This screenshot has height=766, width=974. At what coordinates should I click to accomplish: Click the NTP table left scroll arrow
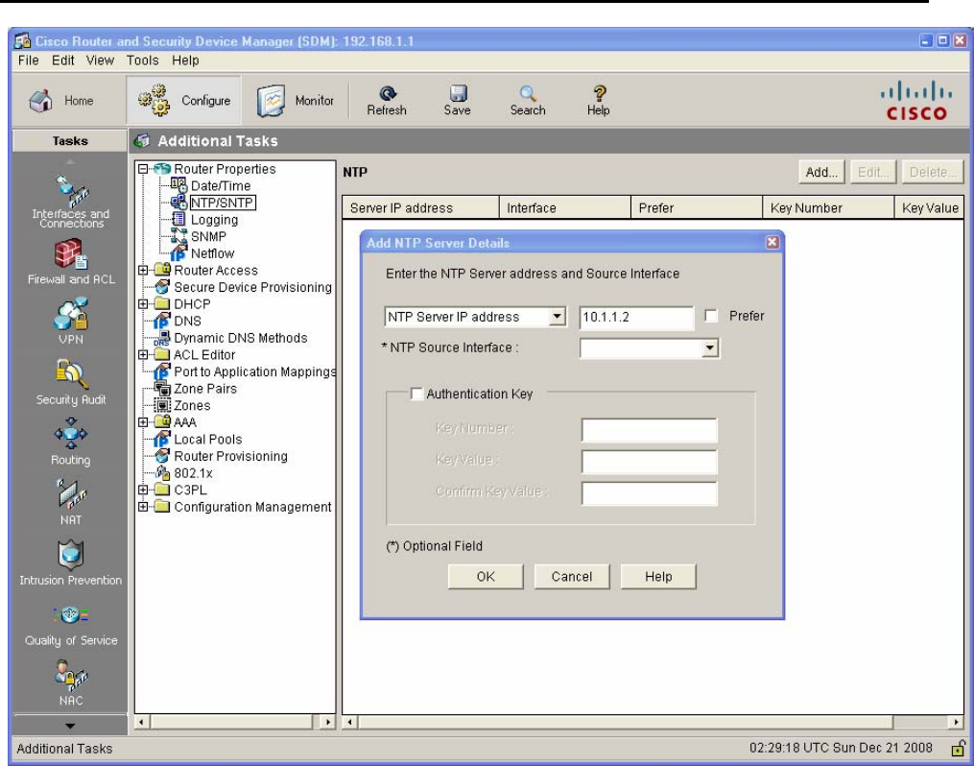[350, 722]
